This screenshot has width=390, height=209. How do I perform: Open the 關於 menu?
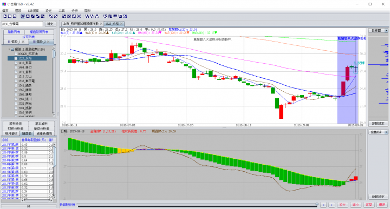point(88,11)
